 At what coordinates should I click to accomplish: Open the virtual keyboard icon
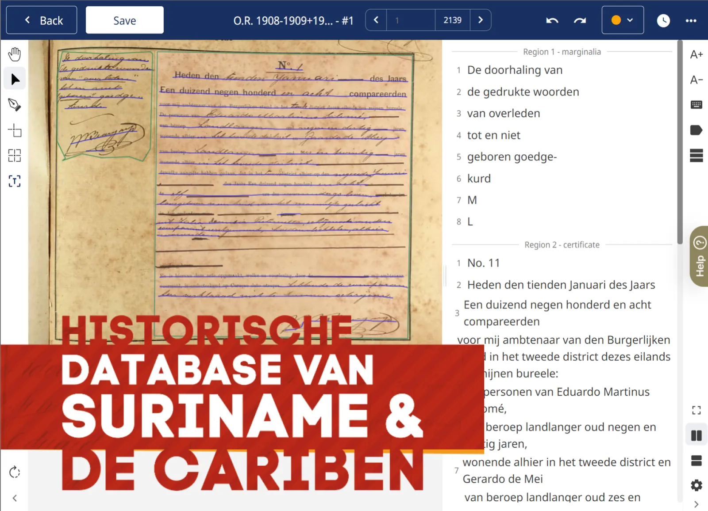696,105
